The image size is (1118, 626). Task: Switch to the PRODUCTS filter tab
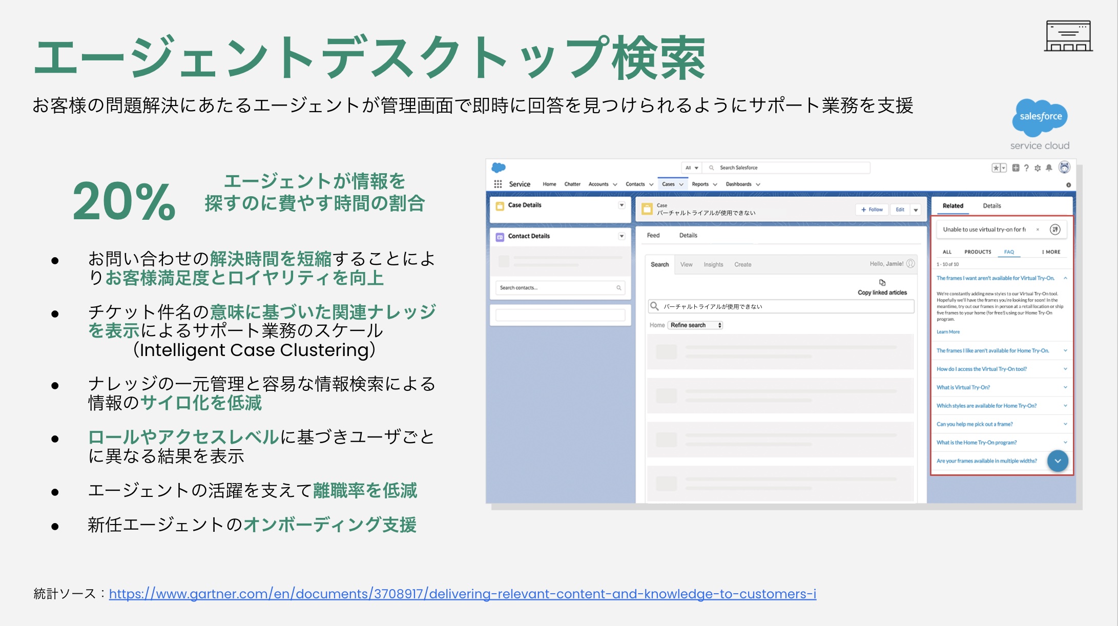(978, 252)
